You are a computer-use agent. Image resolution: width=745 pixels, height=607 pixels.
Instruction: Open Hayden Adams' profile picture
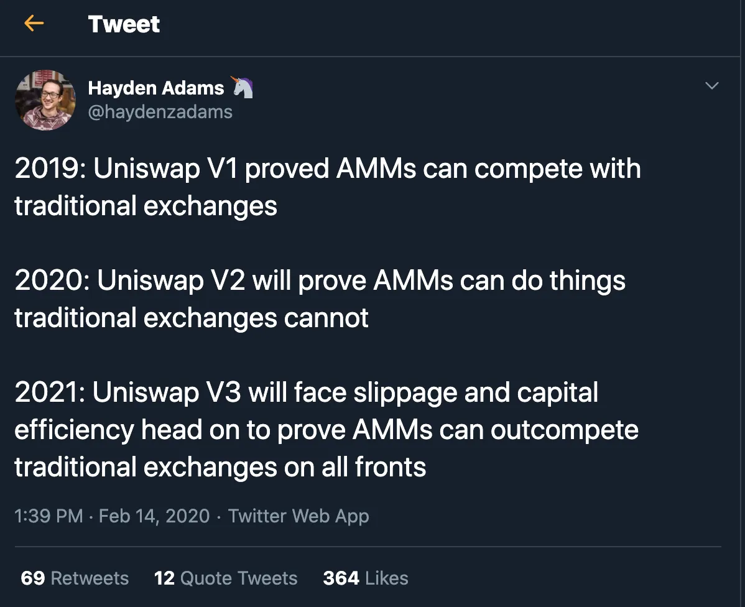pos(45,100)
